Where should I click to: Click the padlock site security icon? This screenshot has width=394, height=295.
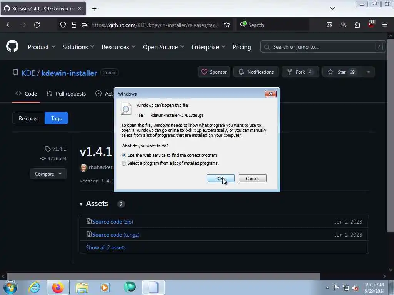pos(73,25)
